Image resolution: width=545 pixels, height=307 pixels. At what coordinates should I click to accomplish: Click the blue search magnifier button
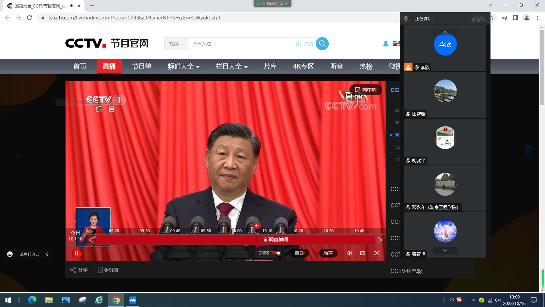322,44
